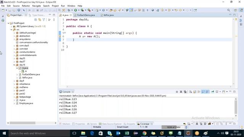
Task: Click the Excel icon in taskbar
Action: pos(127,133)
